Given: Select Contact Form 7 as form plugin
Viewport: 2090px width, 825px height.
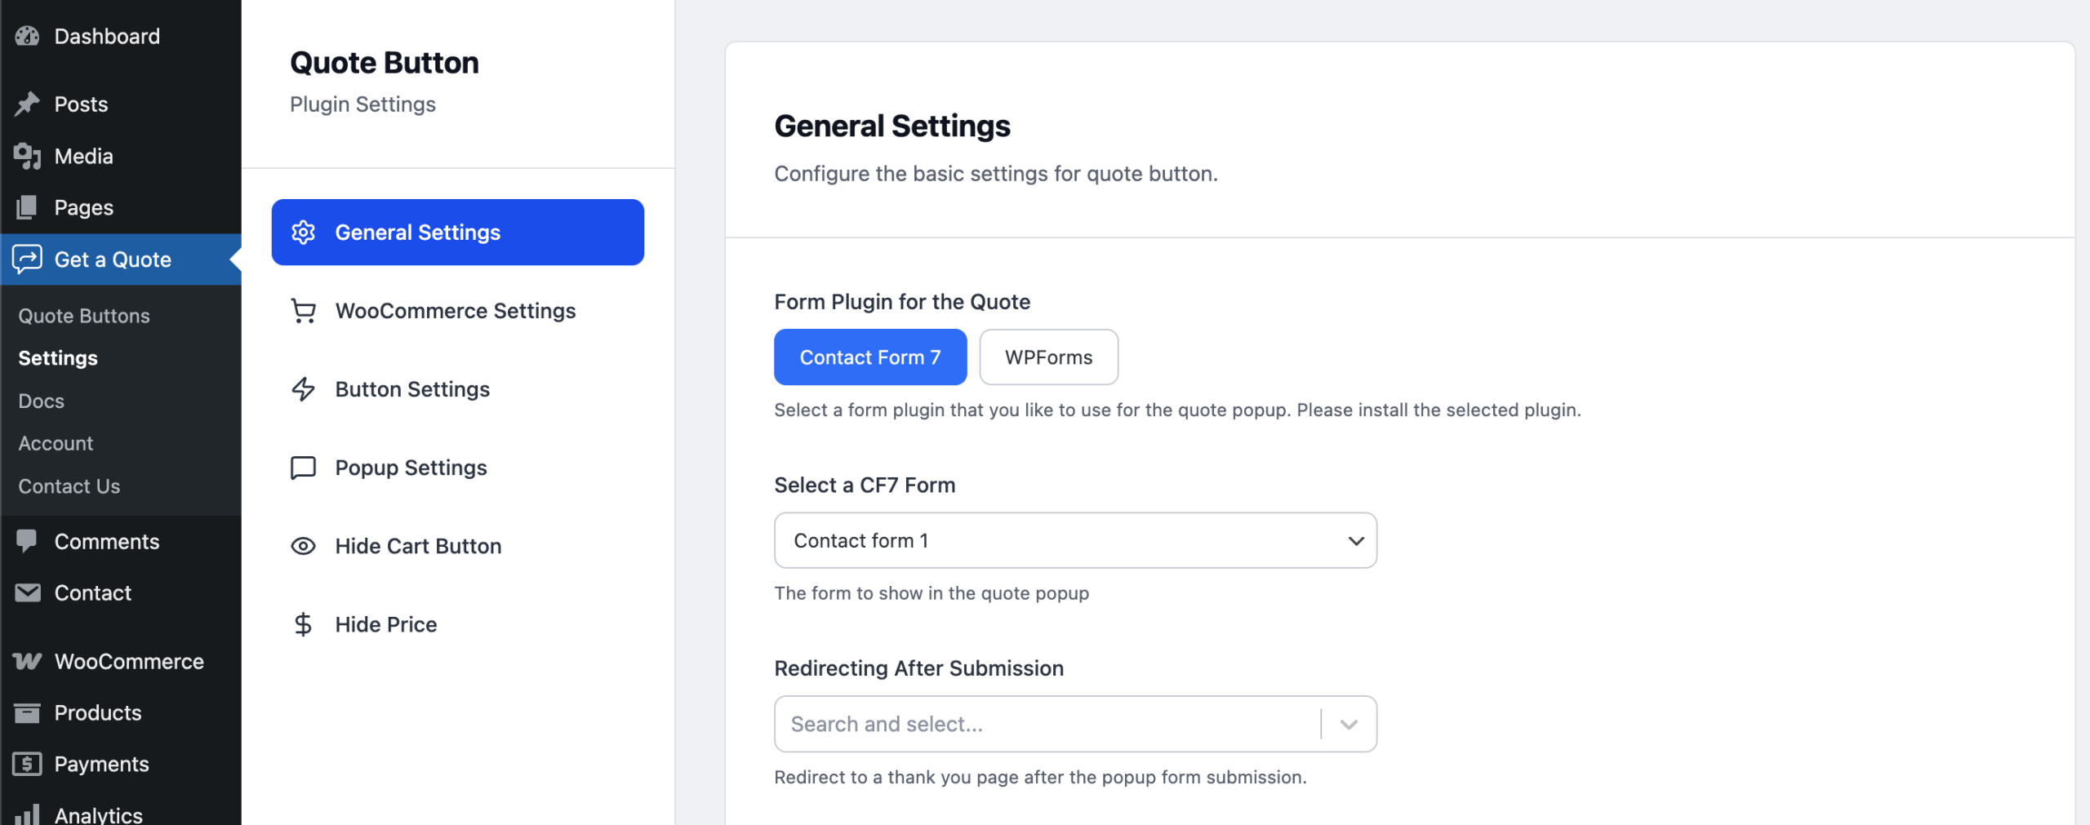Looking at the screenshot, I should pyautogui.click(x=869, y=357).
